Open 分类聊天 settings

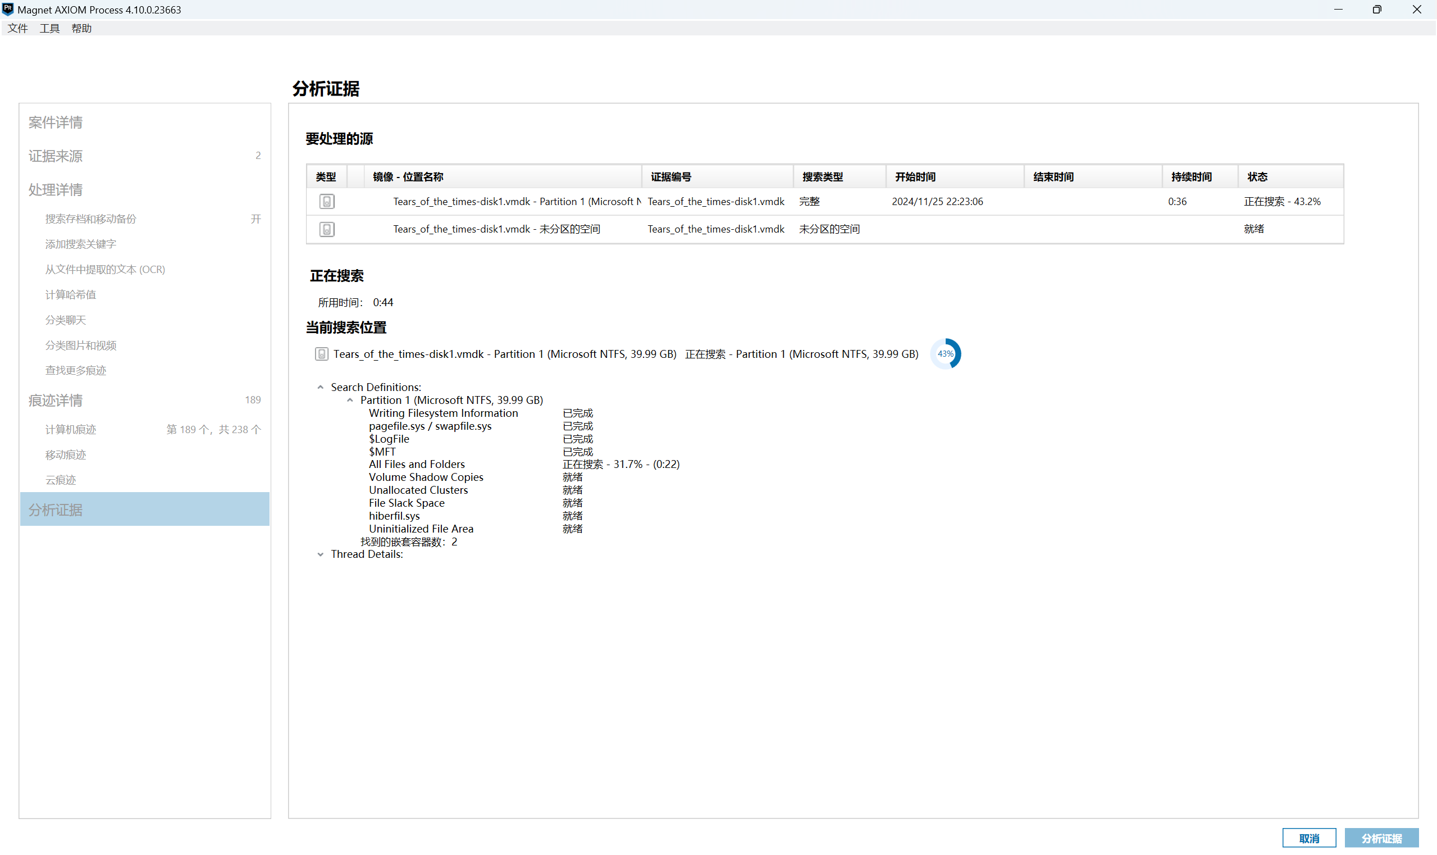[x=65, y=320]
